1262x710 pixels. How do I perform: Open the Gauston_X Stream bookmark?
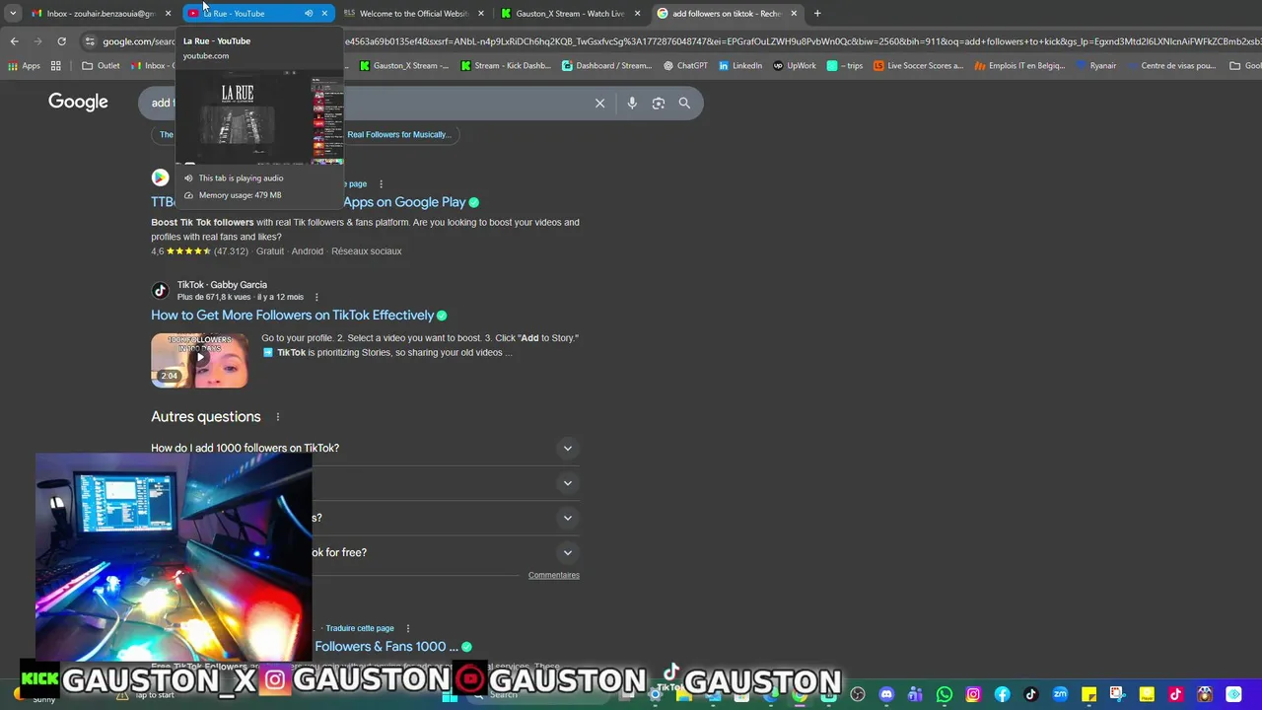pos(403,66)
